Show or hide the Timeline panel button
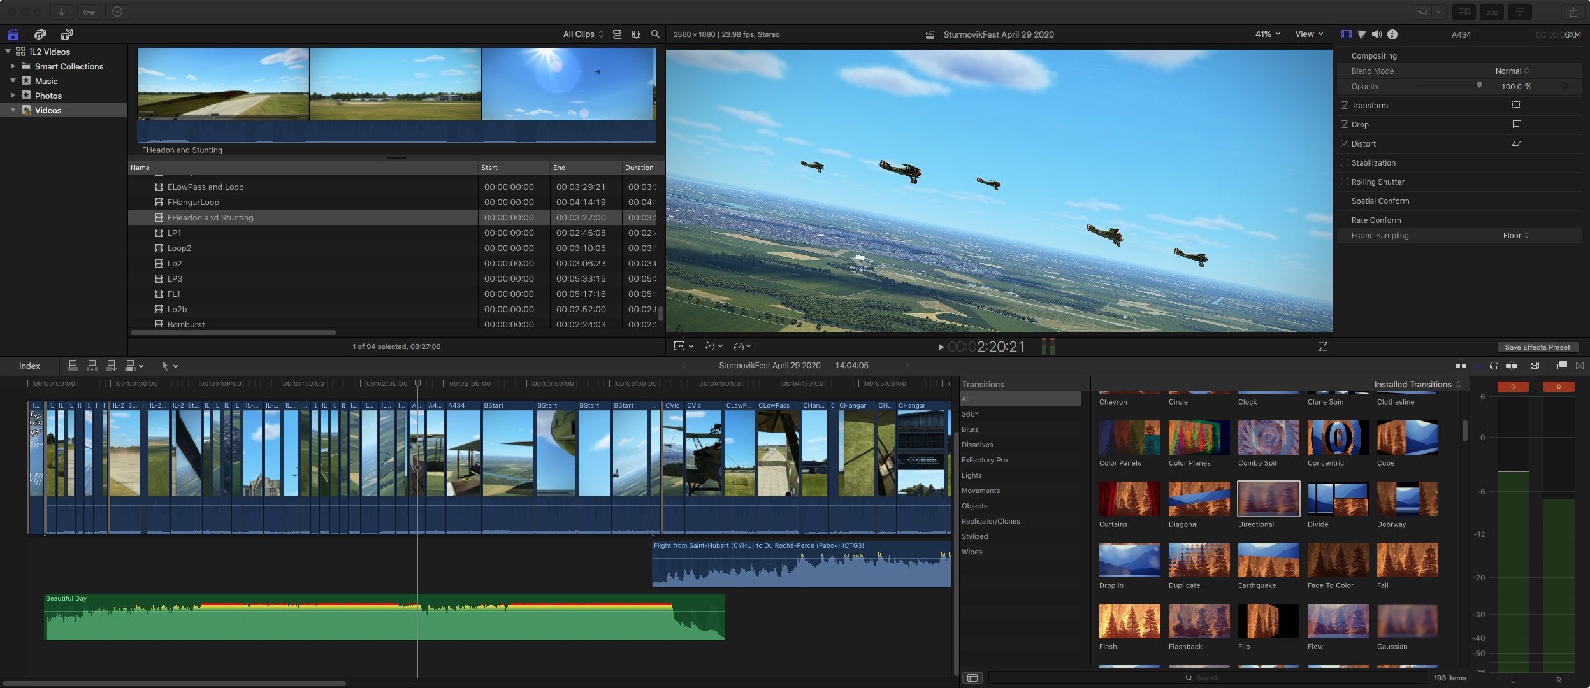This screenshot has height=688, width=1590. (1492, 11)
